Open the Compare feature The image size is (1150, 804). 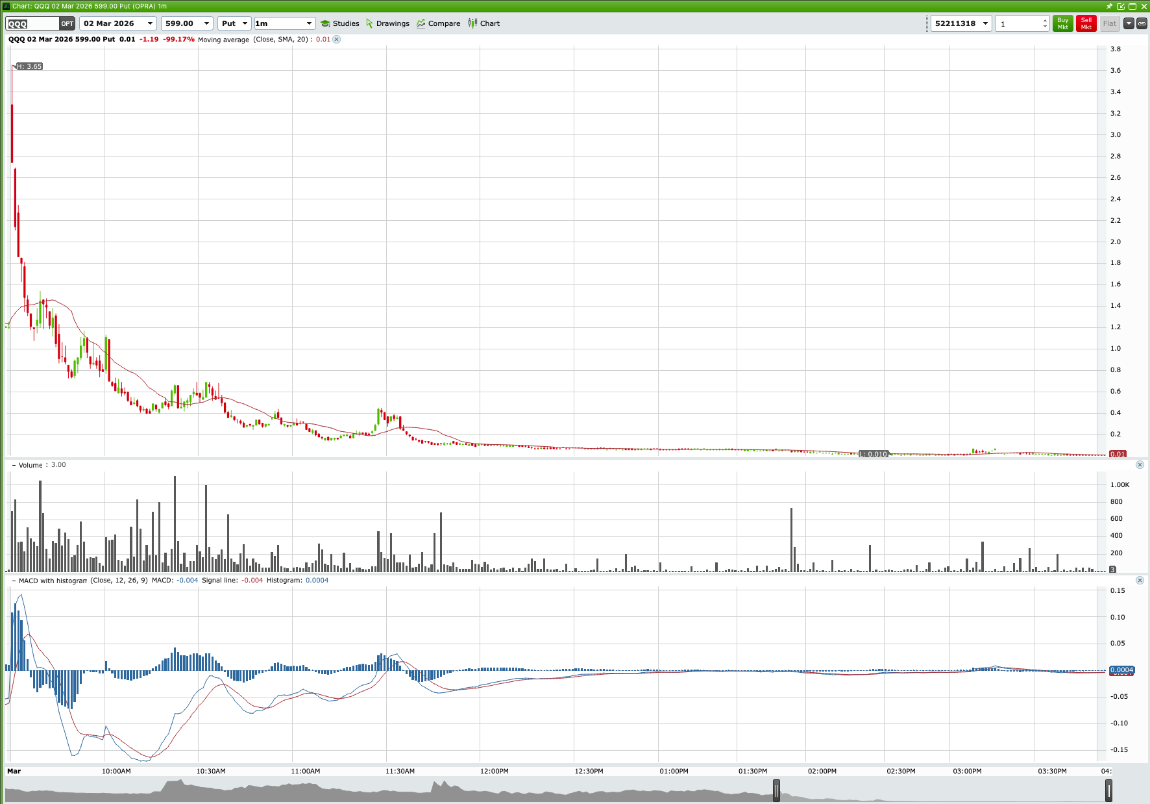click(439, 23)
